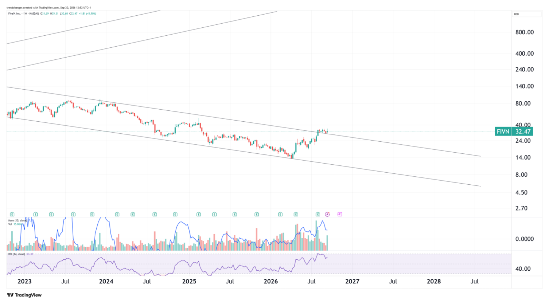The width and height of the screenshot is (549, 306).
Task: Click the 2026 time axis label
Action: pyautogui.click(x=271, y=281)
